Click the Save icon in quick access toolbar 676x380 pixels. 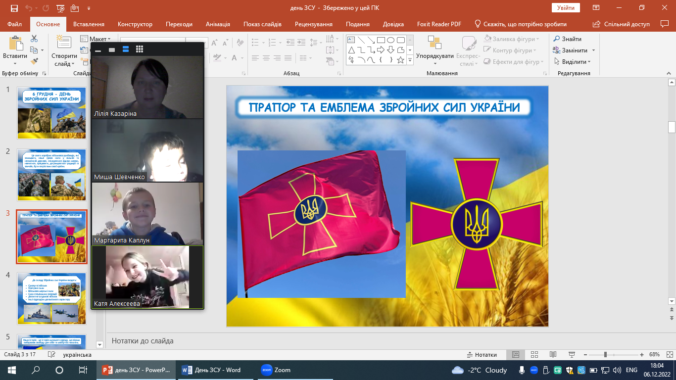click(14, 8)
